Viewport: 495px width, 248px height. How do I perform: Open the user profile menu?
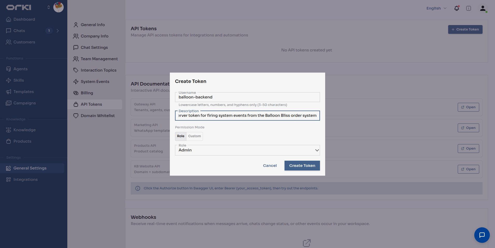click(483, 8)
